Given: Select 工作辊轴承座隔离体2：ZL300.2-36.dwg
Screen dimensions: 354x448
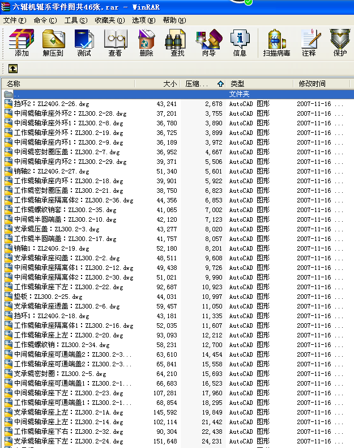Looking at the screenshot, I should (74, 200).
